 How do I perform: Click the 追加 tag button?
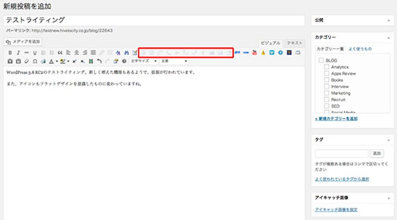[377, 153]
